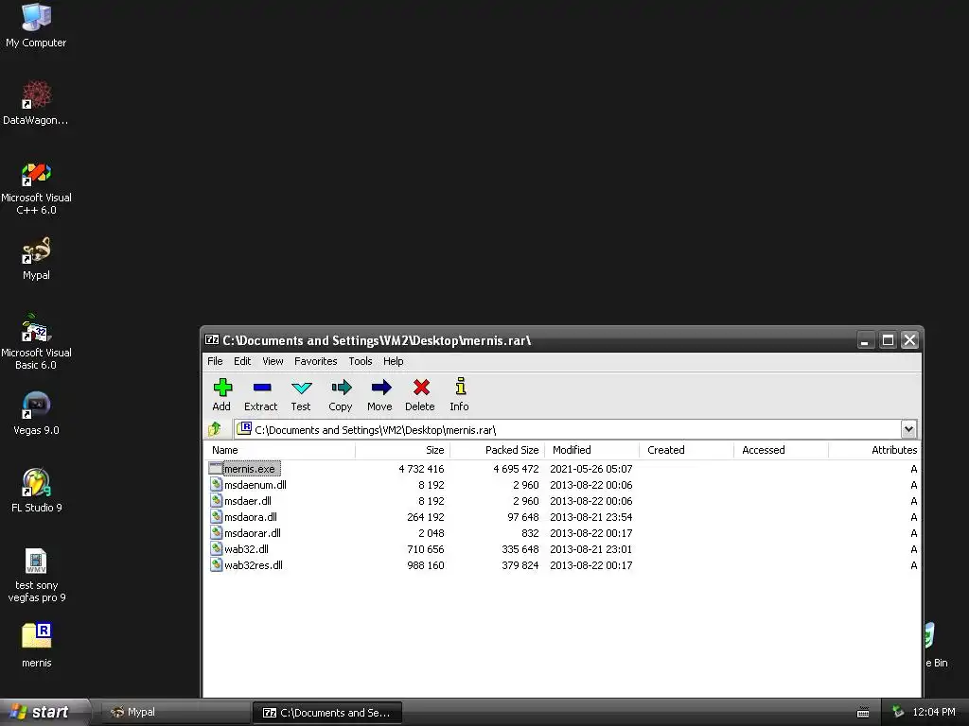
Task: Open the File menu
Action: click(215, 361)
